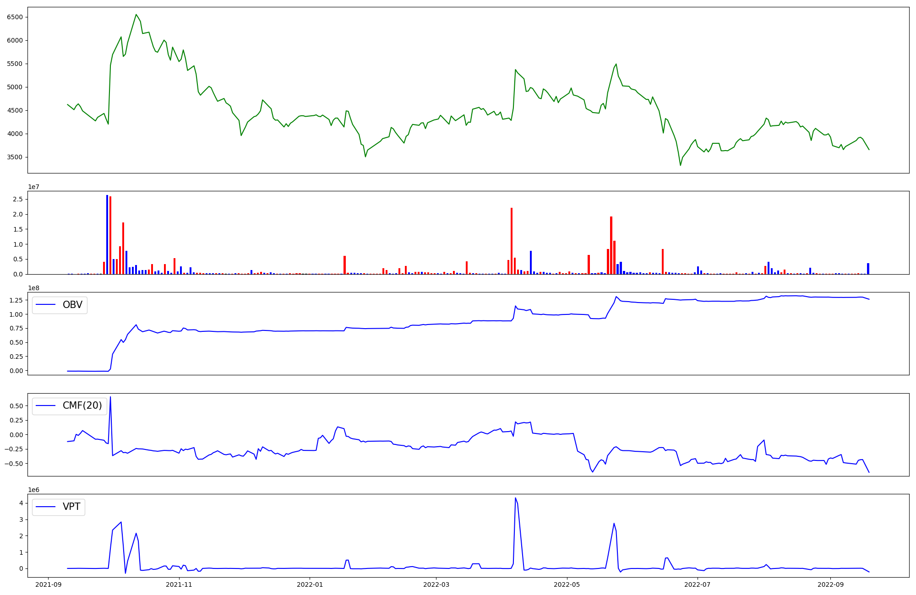Click the 3500 price axis tick label
This screenshot has width=916, height=595.
pyautogui.click(x=16, y=157)
